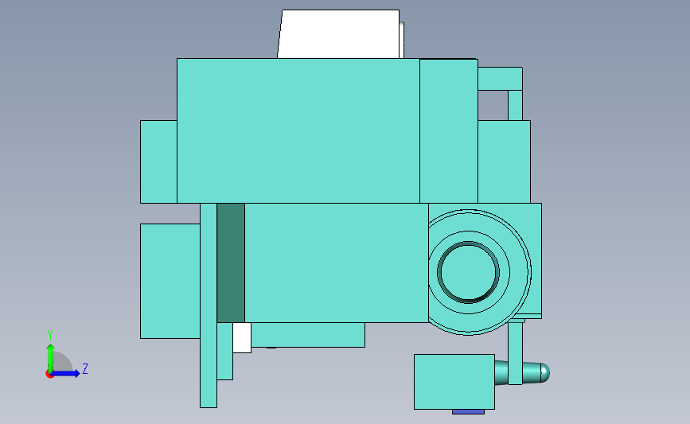Click the red origin ball of triad
Viewport: 690px width, 424px height.
[49, 375]
